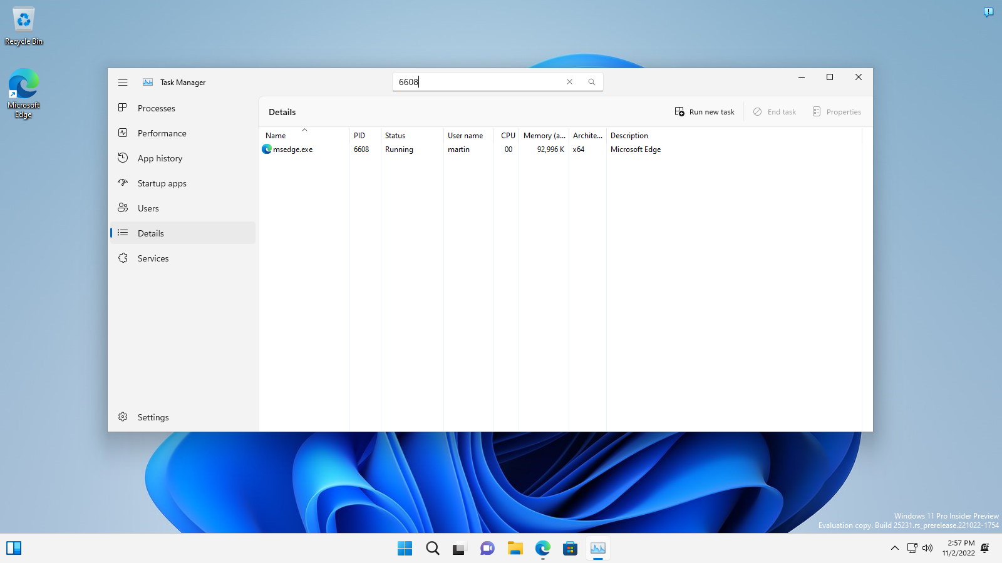Click the search magnifier icon
Screen dimensions: 1002x563
point(592,81)
